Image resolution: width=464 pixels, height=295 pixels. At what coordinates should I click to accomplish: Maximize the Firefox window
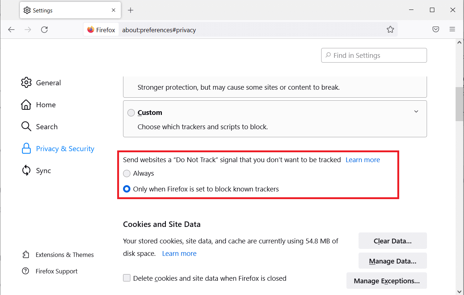[432, 10]
